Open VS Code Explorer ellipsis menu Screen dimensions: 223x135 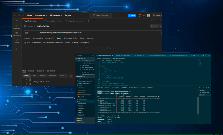click(x=93, y=56)
